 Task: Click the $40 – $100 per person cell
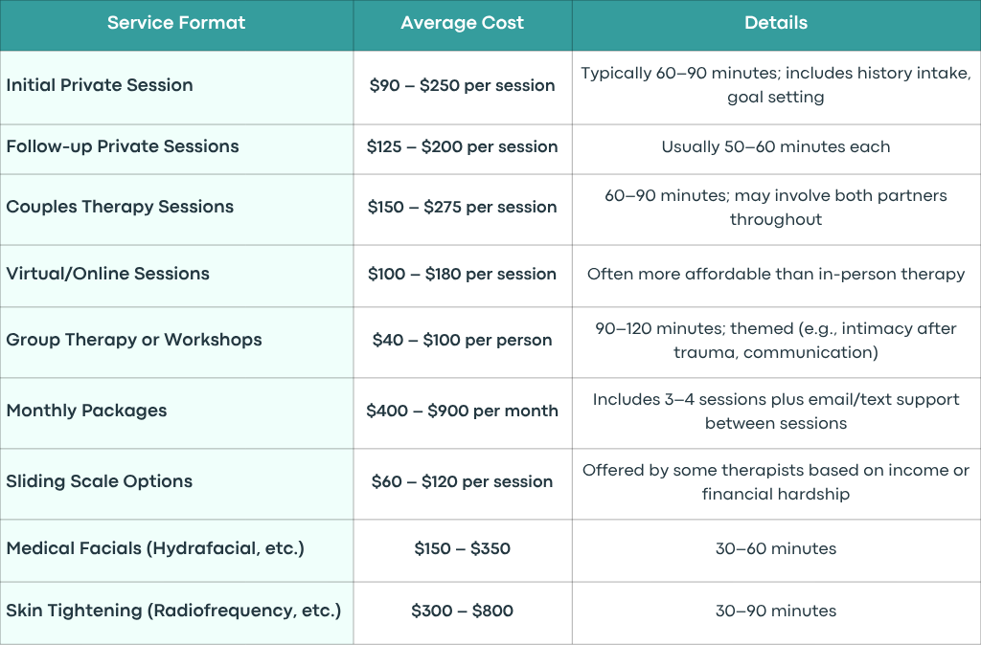(463, 340)
